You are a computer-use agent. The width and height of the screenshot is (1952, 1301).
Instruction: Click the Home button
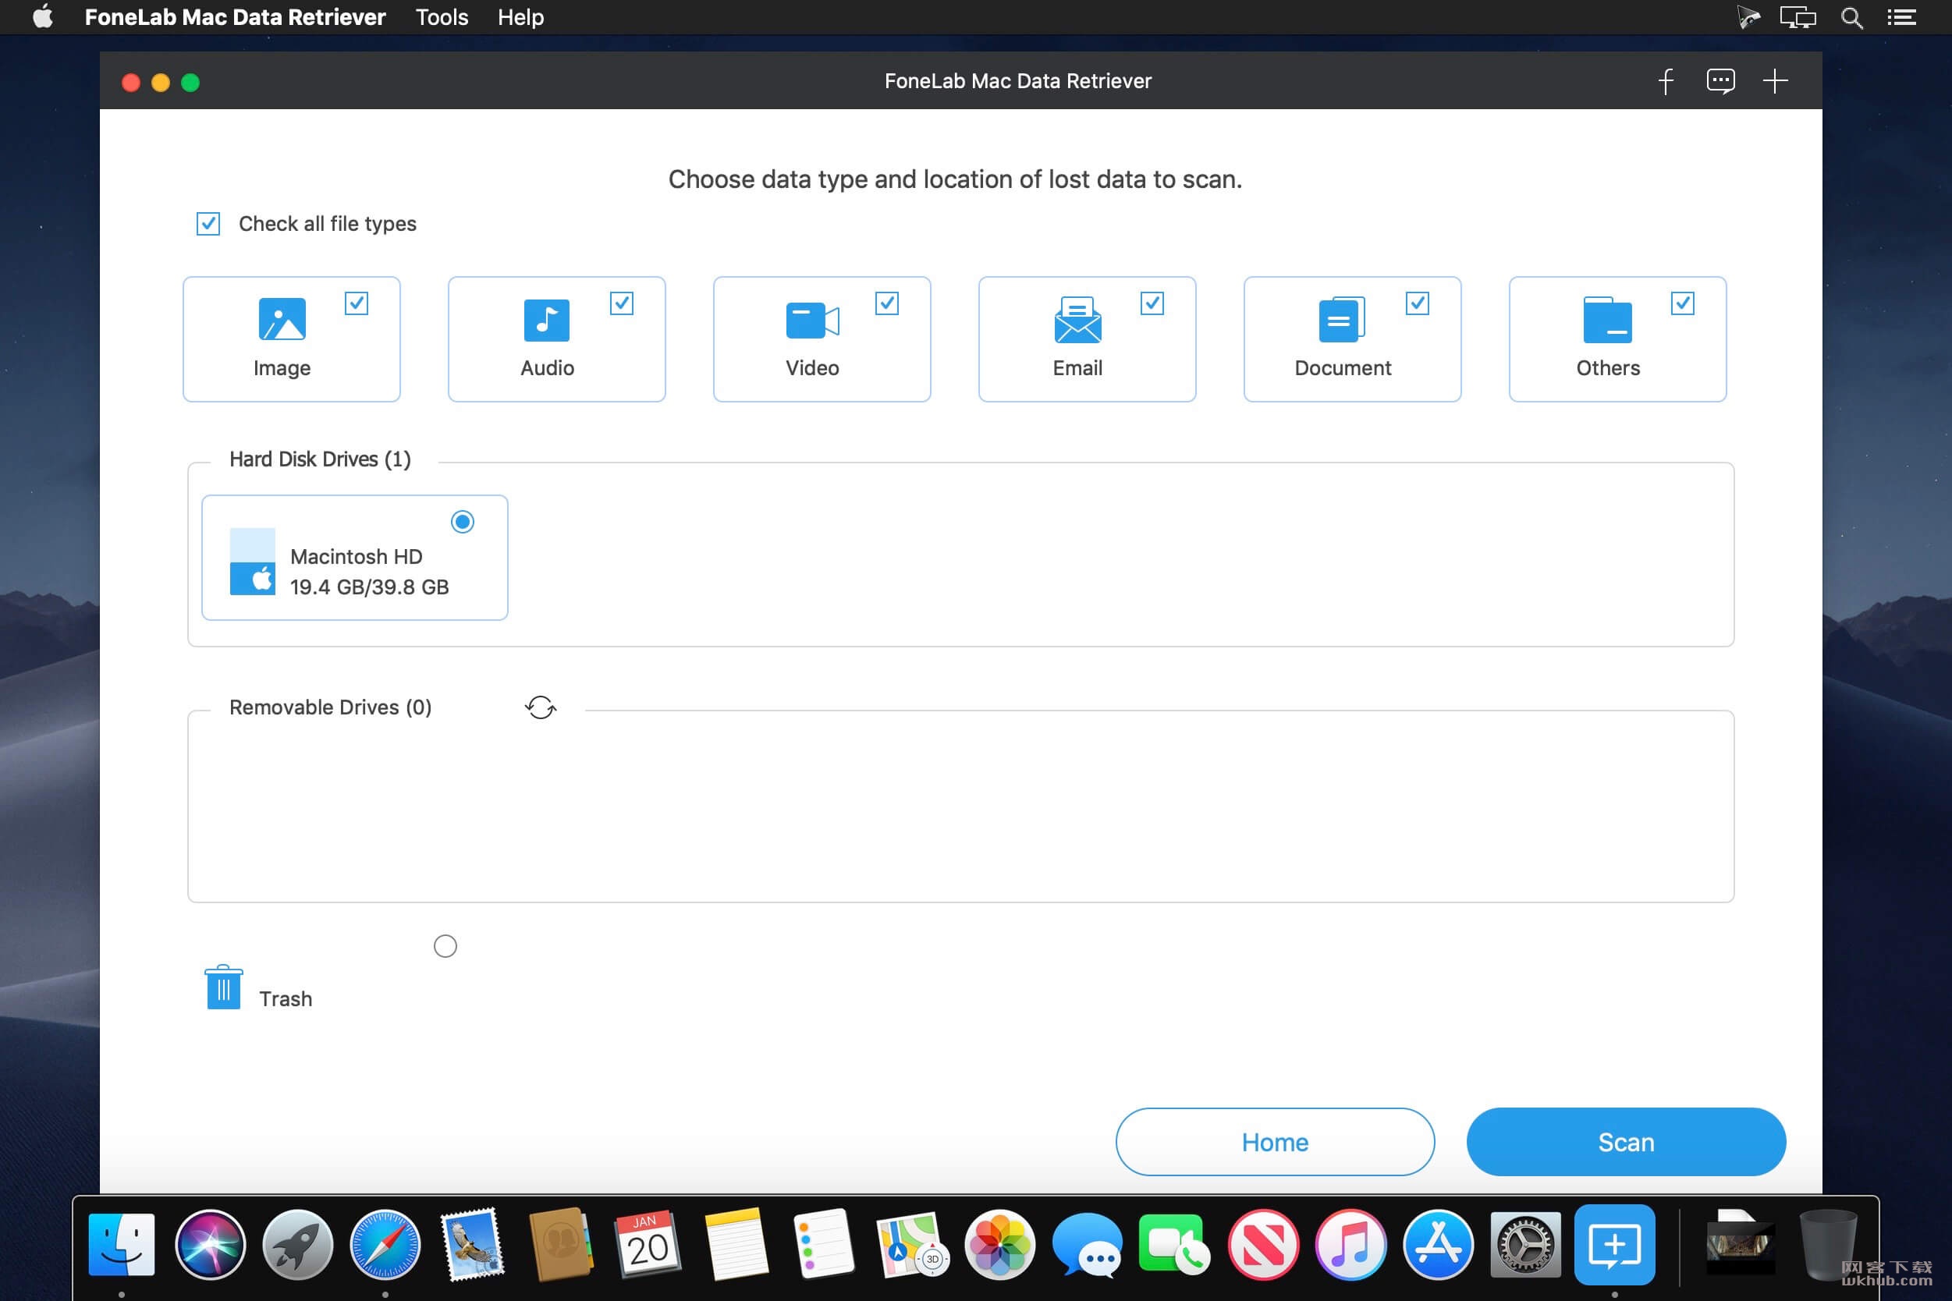click(x=1275, y=1142)
